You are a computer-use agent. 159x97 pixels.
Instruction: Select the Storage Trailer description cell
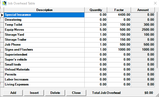click(x=44, y=40)
